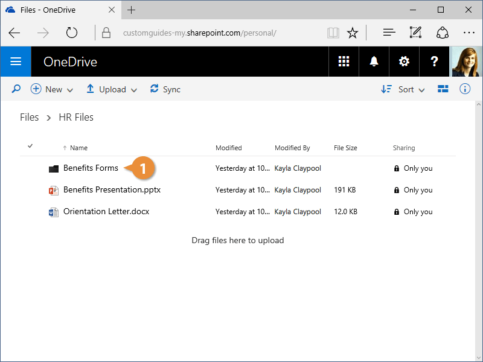483x362 pixels.
Task: Open the hamburger navigation menu
Action: coord(16,62)
